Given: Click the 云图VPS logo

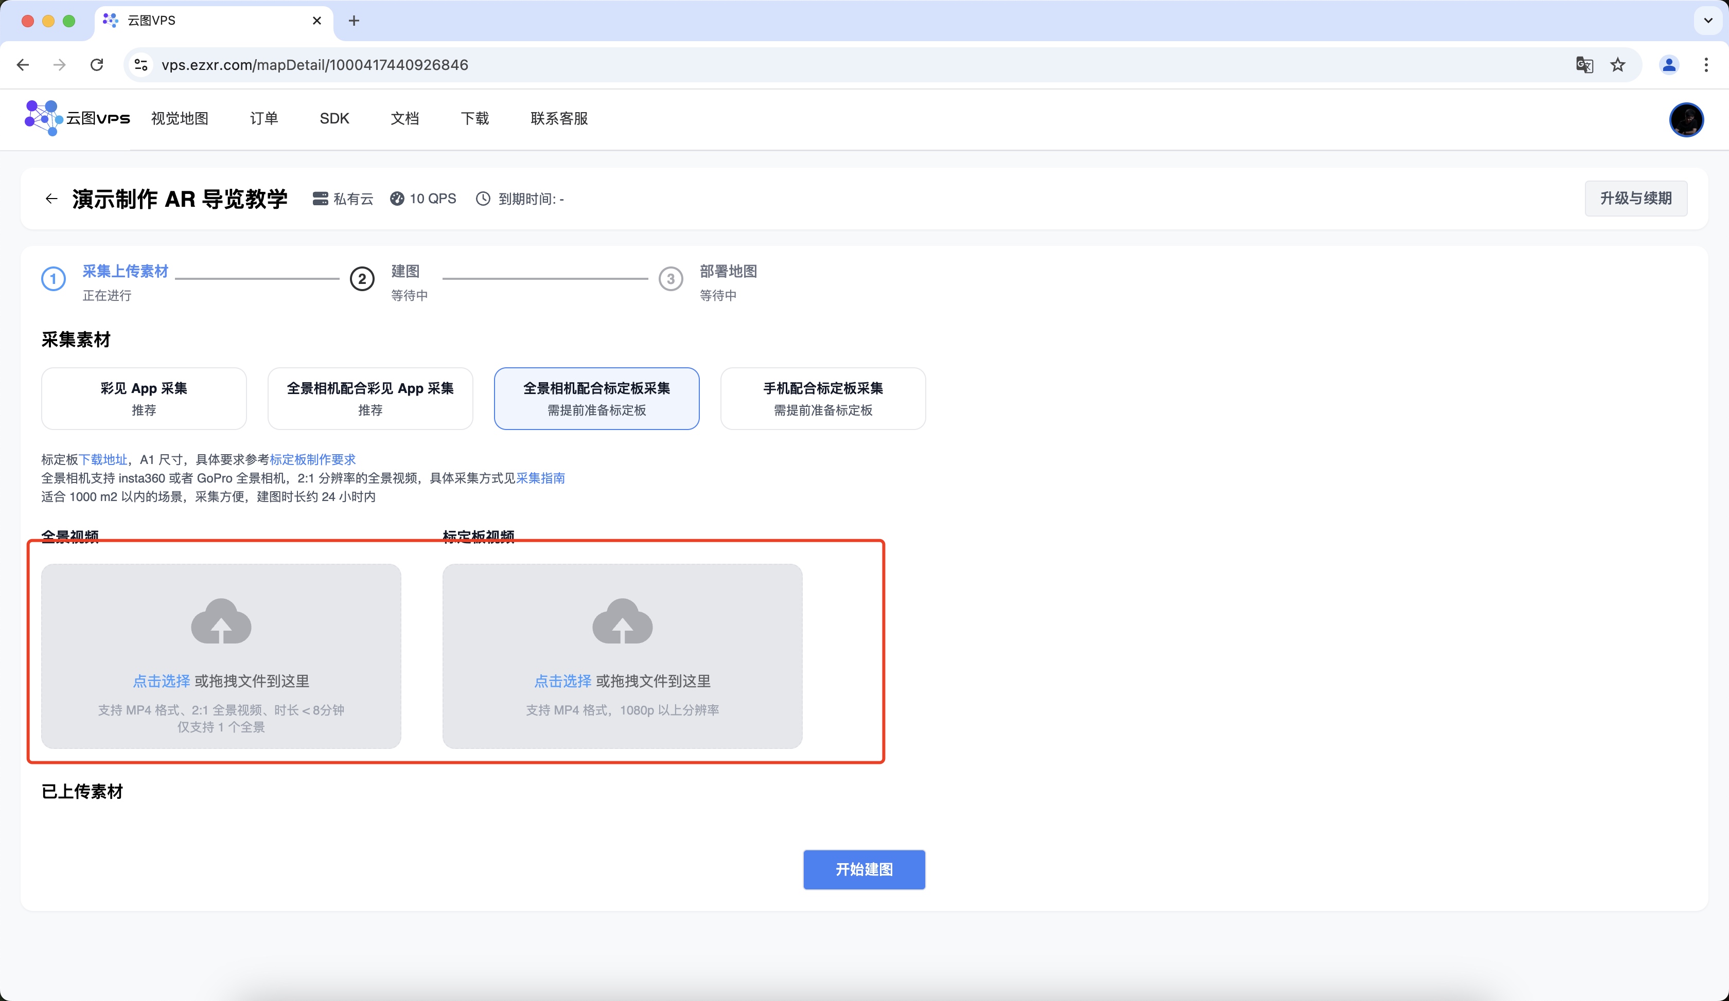Looking at the screenshot, I should point(77,118).
